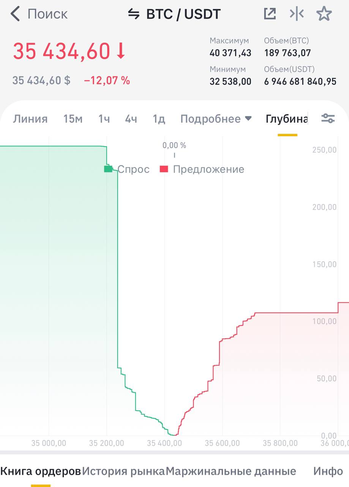Screen dimensions: 349x487
Task: Open the История рынка tab
Action: 123,471
